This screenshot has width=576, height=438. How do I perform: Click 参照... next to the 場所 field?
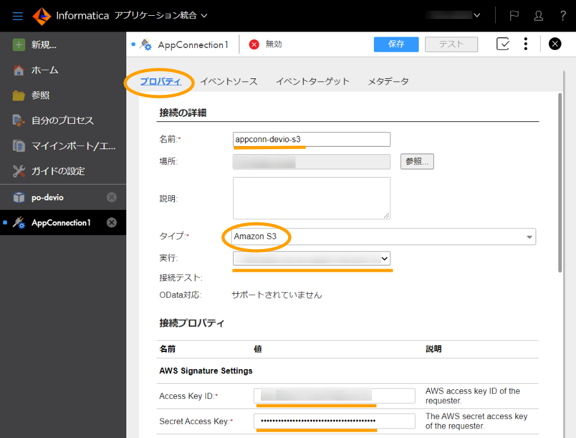[417, 161]
